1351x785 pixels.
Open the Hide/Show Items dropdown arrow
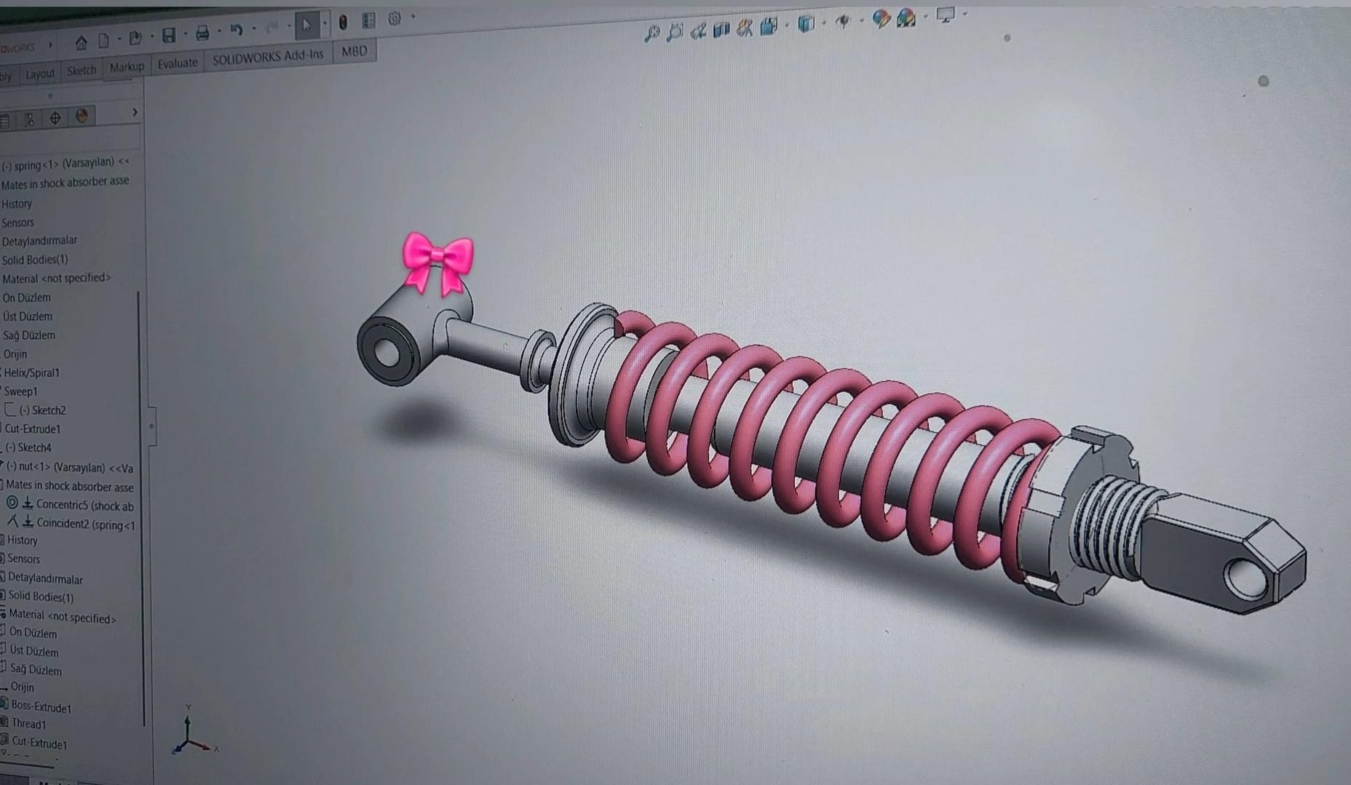[x=860, y=21]
